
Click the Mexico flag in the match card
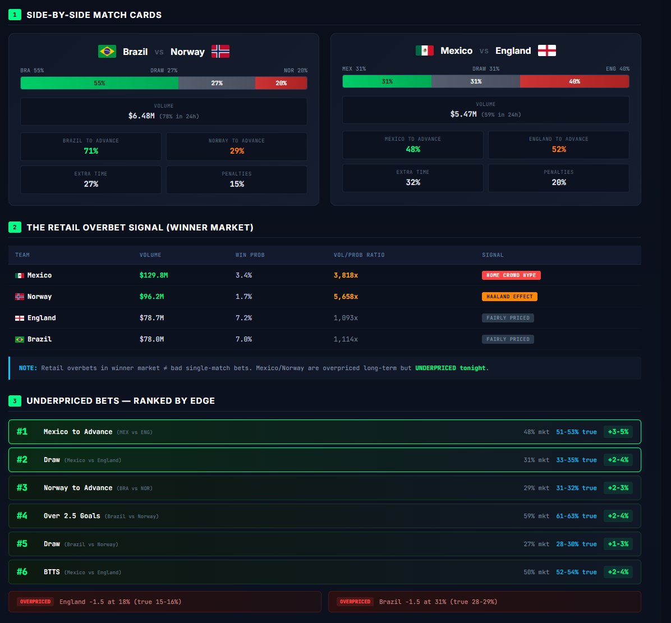click(425, 50)
